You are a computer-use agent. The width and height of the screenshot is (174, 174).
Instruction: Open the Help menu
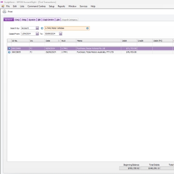pyautogui.click(x=93, y=6)
